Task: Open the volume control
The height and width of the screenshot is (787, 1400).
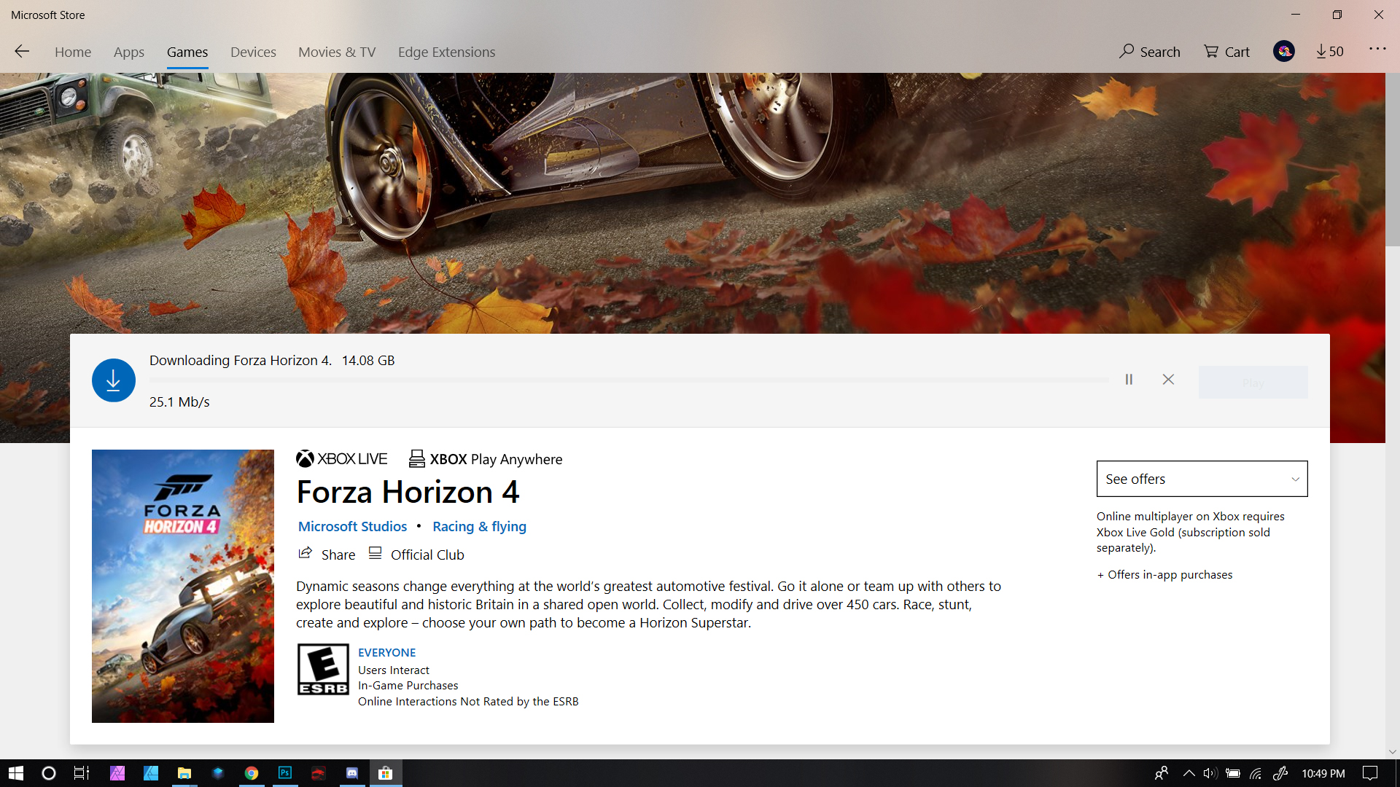Action: (x=1210, y=773)
